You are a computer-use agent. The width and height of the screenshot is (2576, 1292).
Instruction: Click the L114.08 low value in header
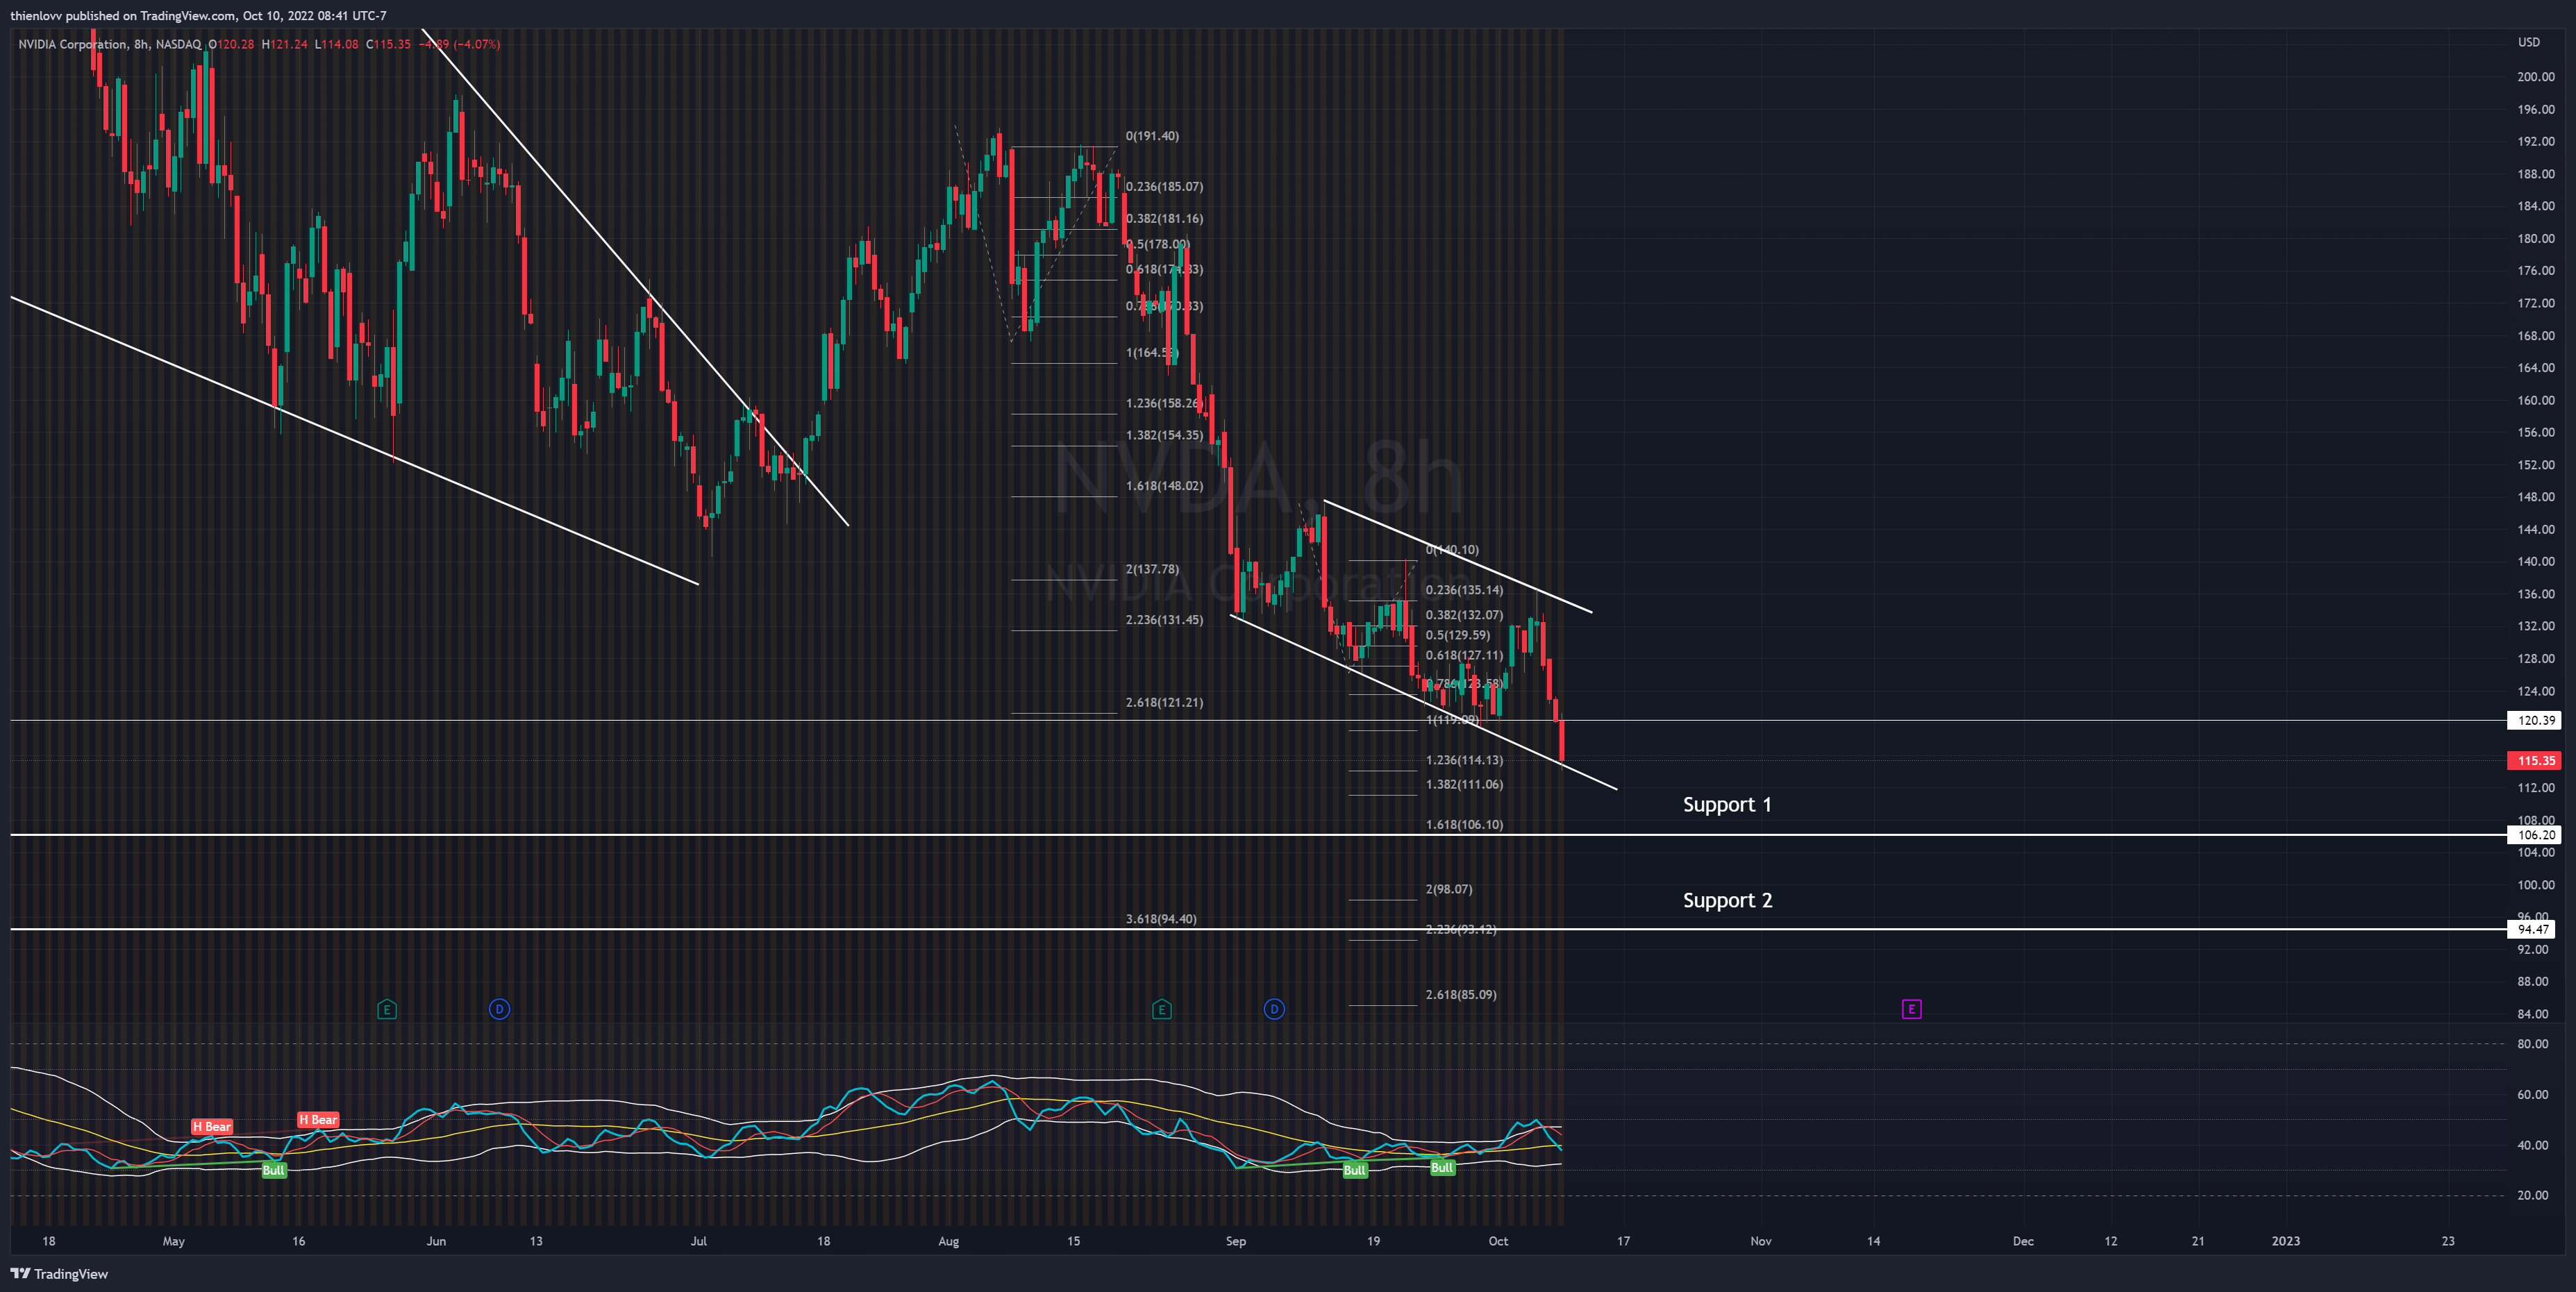point(336,44)
